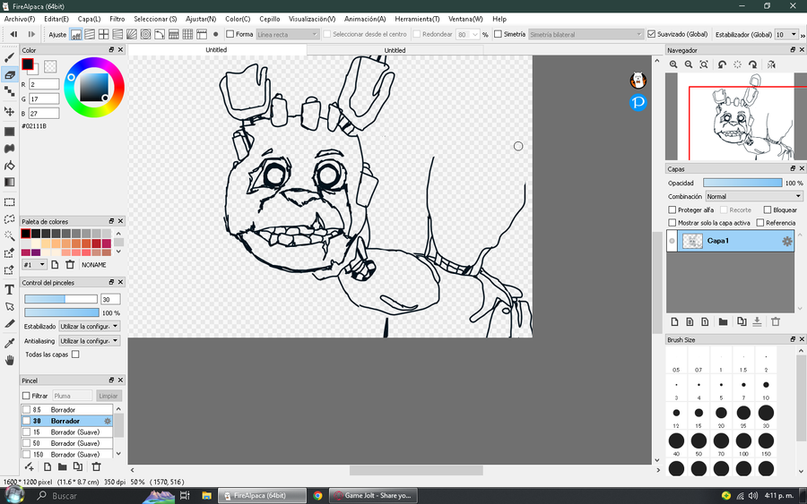Open the Antialiasing dropdown
Viewport: 807px width, 504px height.
(x=90, y=340)
